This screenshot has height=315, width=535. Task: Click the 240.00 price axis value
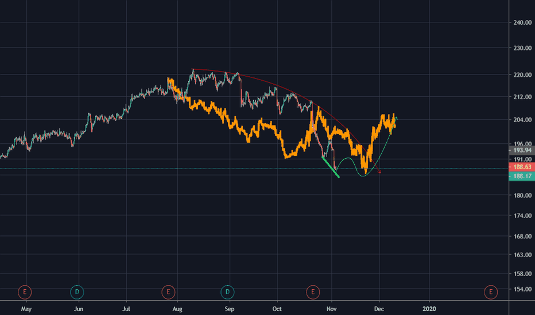(x=522, y=22)
